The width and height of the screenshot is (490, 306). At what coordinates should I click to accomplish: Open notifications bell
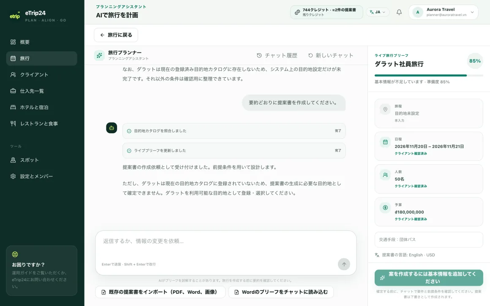[399, 12]
